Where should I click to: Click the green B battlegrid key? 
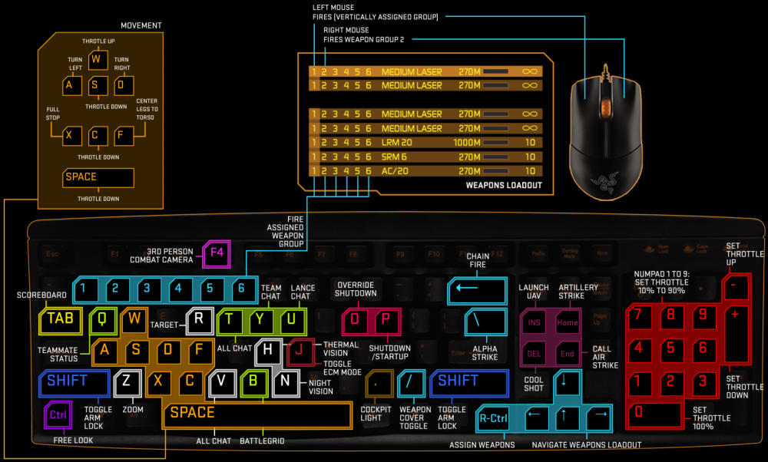[x=253, y=382]
